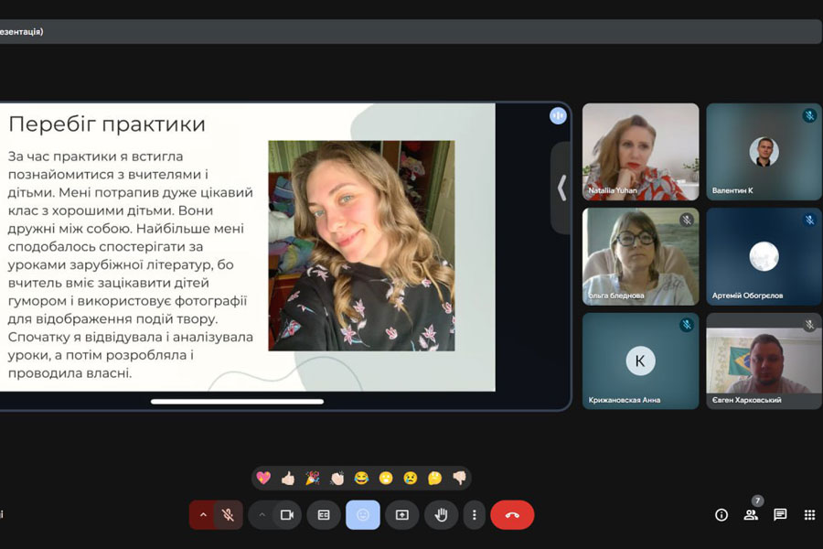Raise your hand
The width and height of the screenshot is (823, 549).
[441, 515]
